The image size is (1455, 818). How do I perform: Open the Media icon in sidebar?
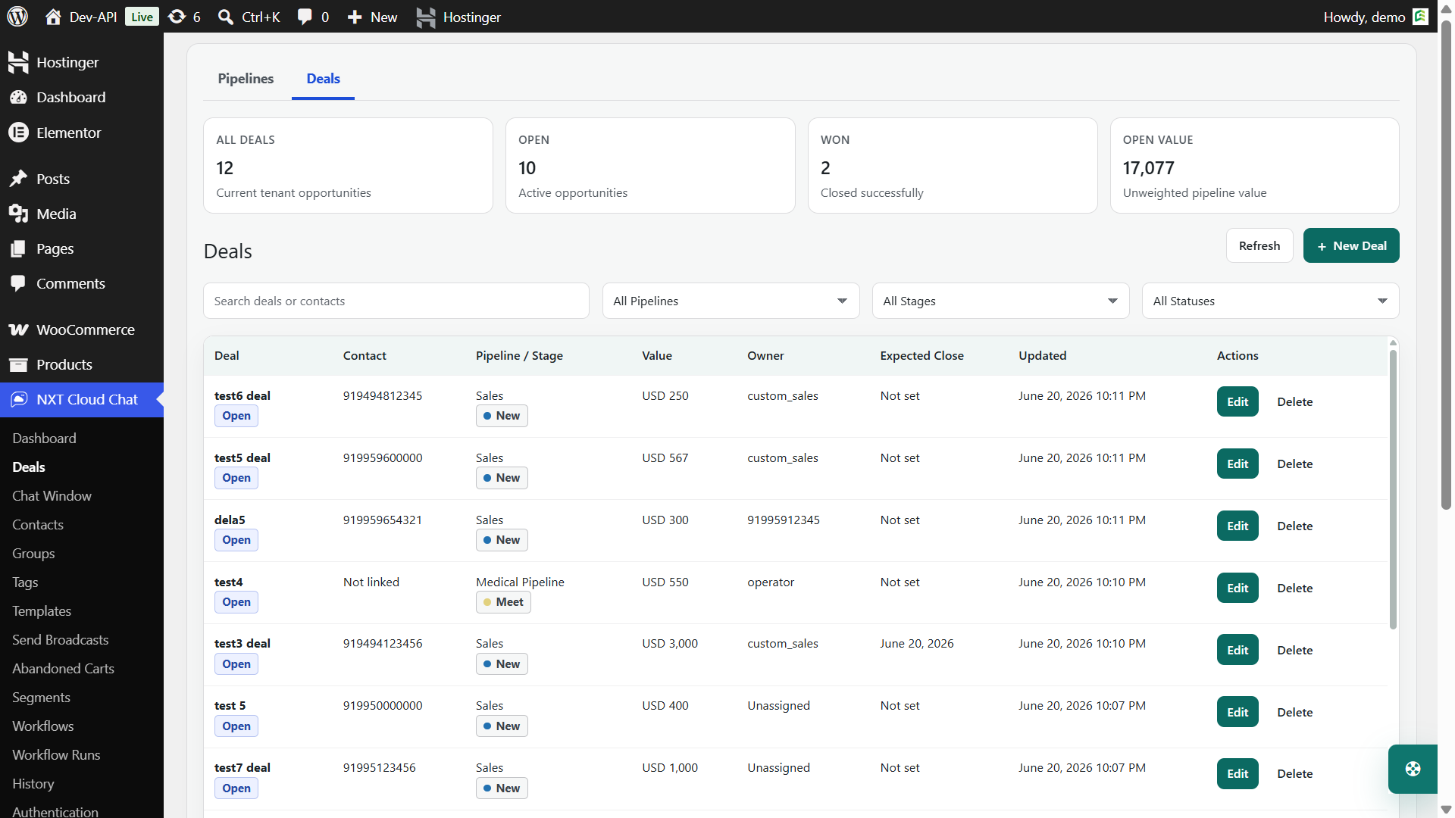(18, 214)
